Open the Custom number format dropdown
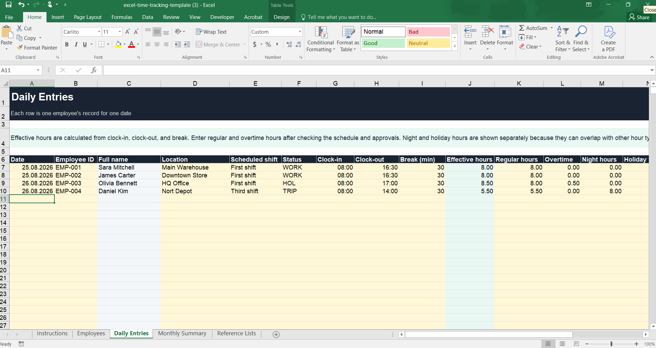Viewport: 656px width, 348px height. click(x=300, y=32)
